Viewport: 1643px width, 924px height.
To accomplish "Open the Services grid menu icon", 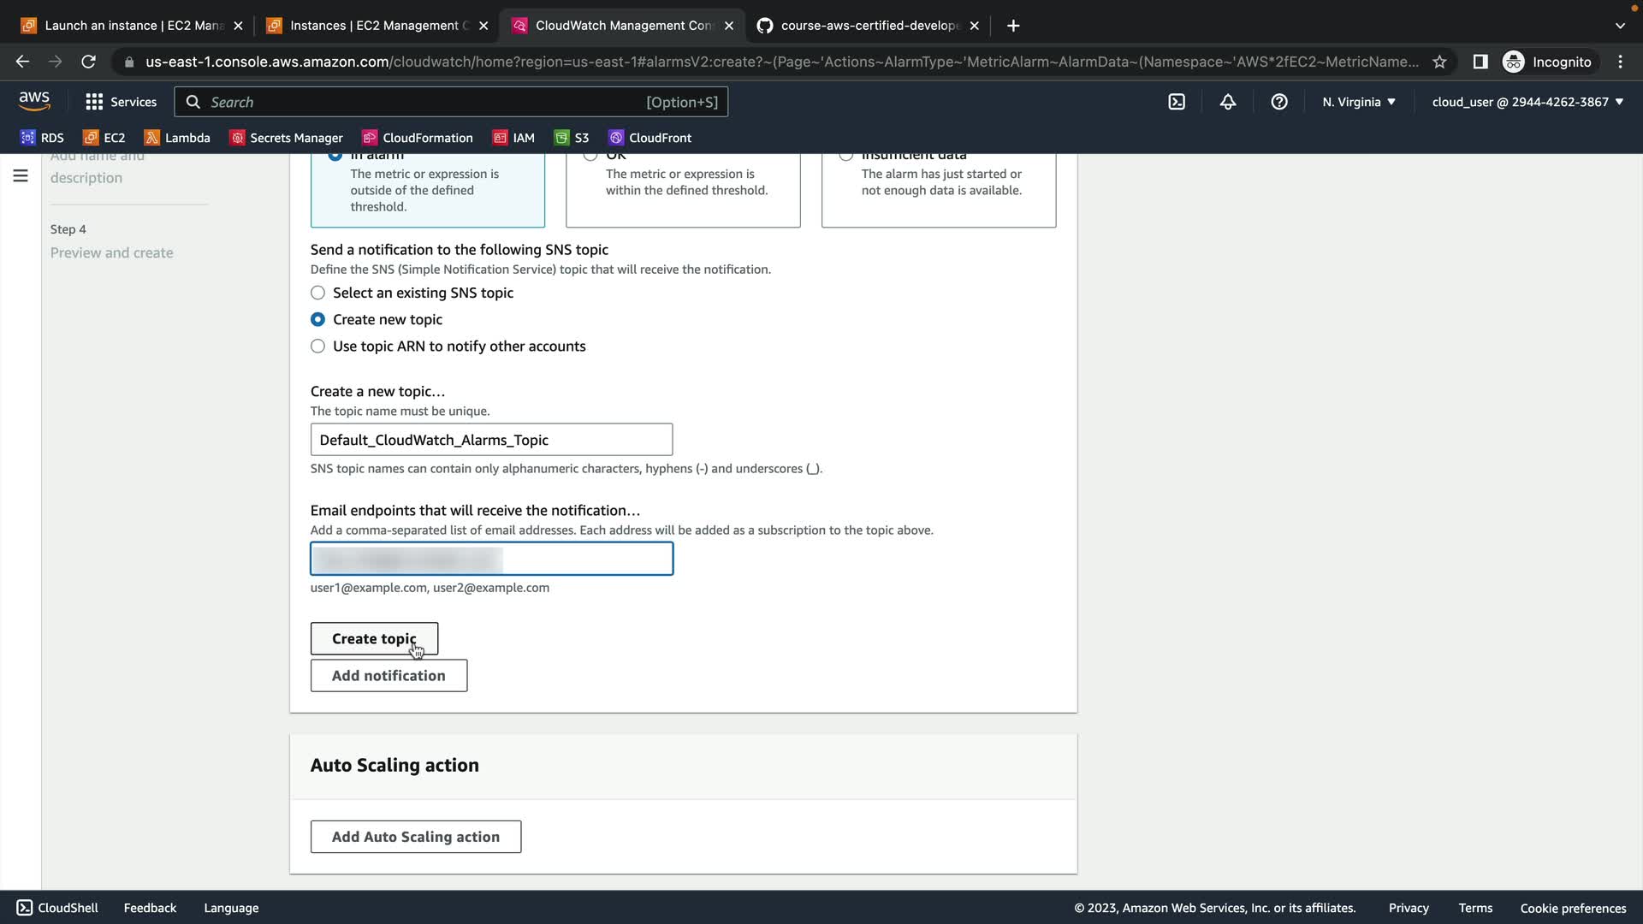I will click(94, 102).
